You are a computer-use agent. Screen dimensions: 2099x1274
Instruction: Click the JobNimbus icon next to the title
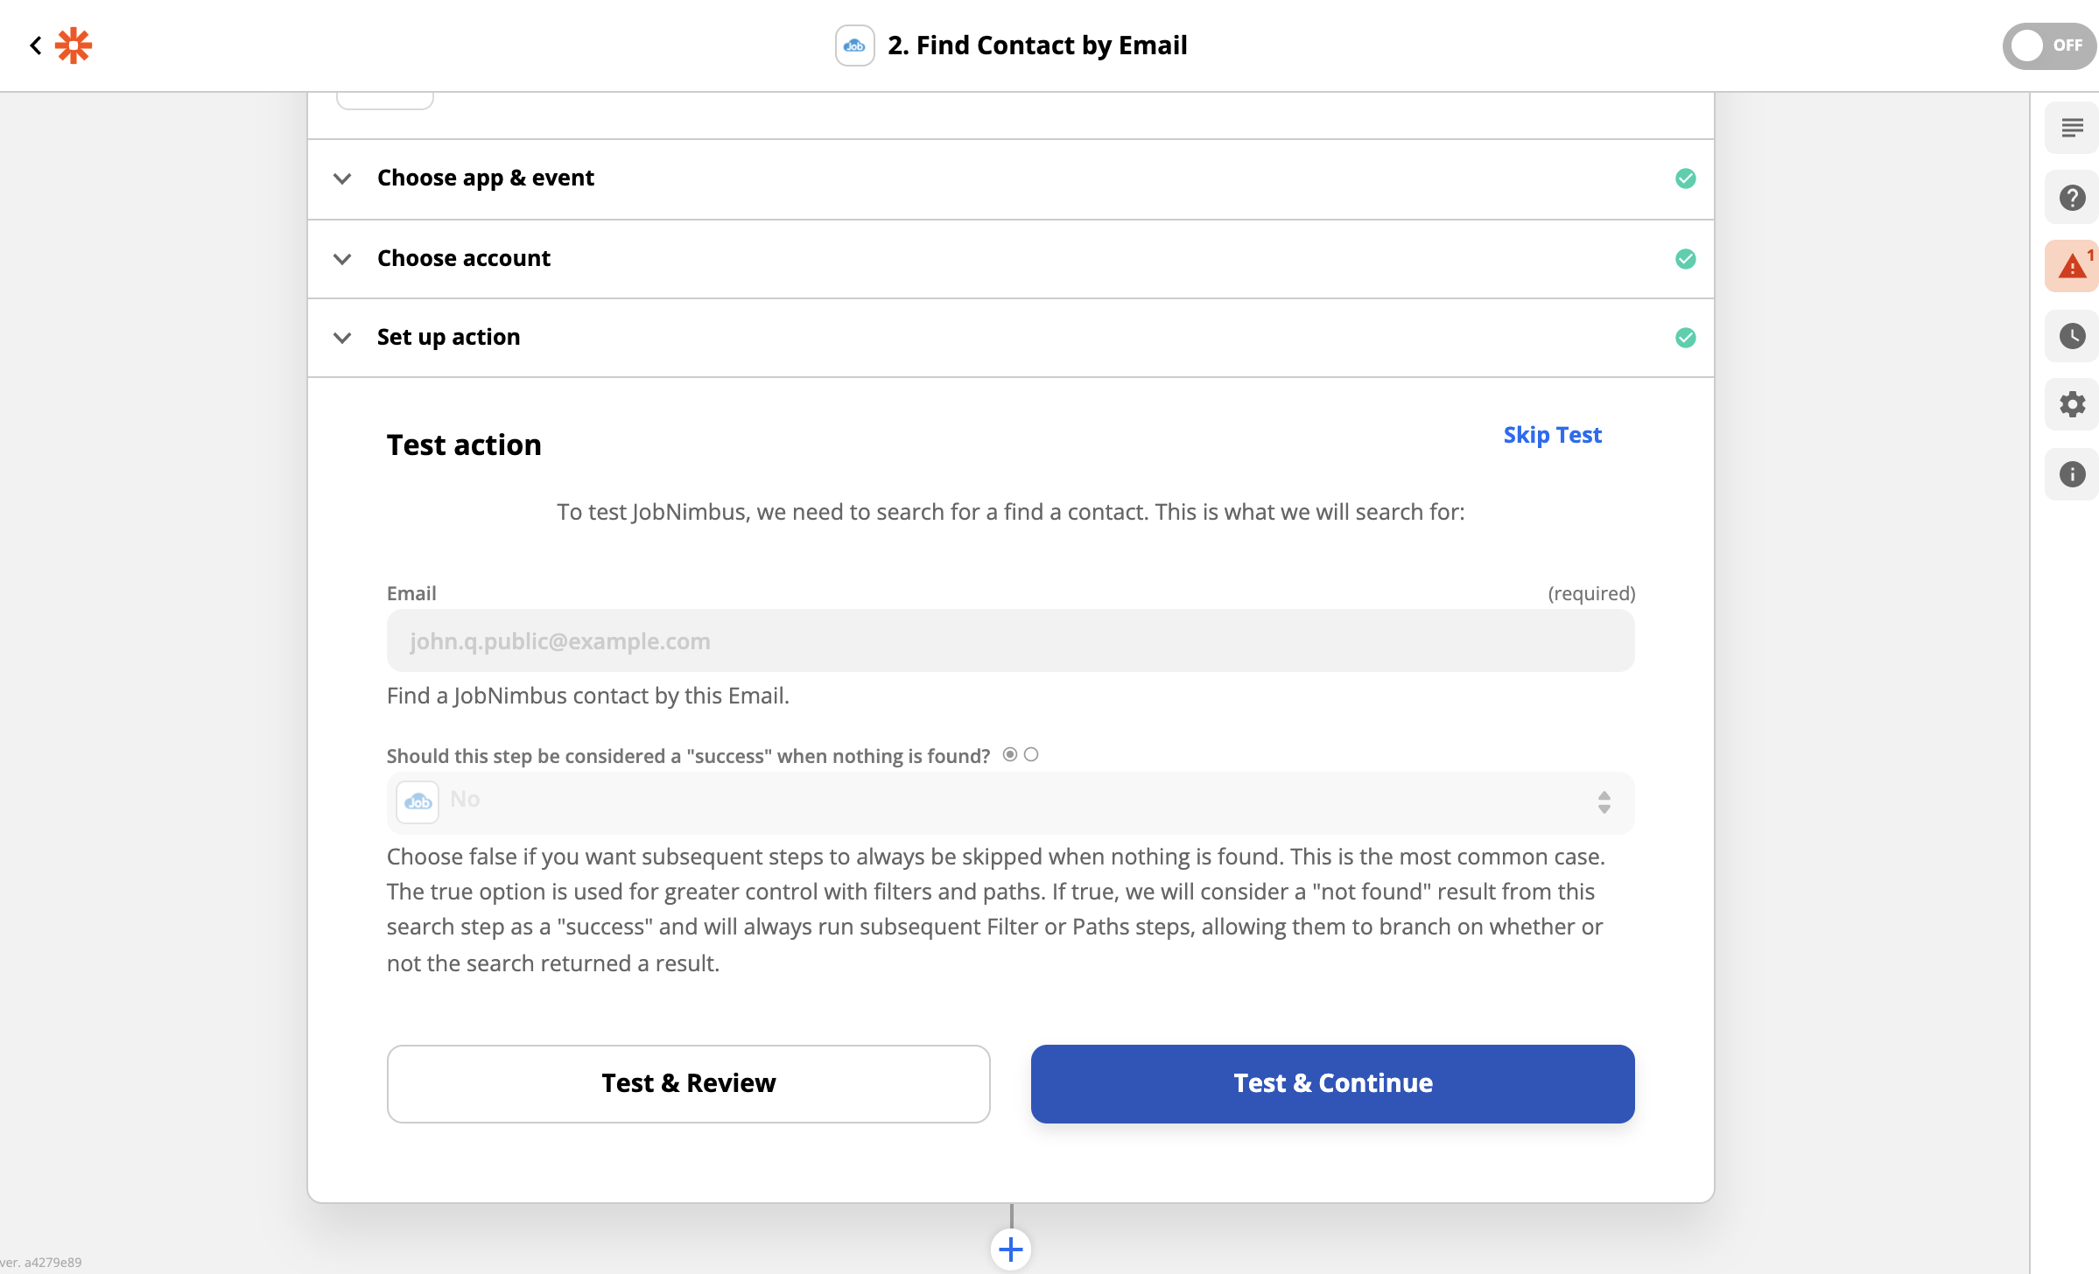click(x=854, y=45)
